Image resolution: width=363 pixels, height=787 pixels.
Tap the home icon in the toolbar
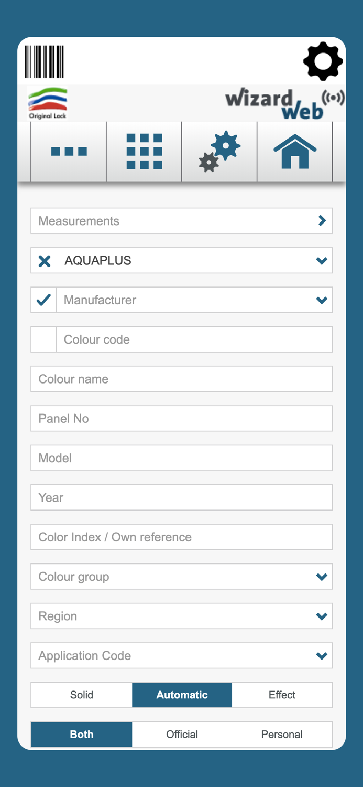coord(295,151)
